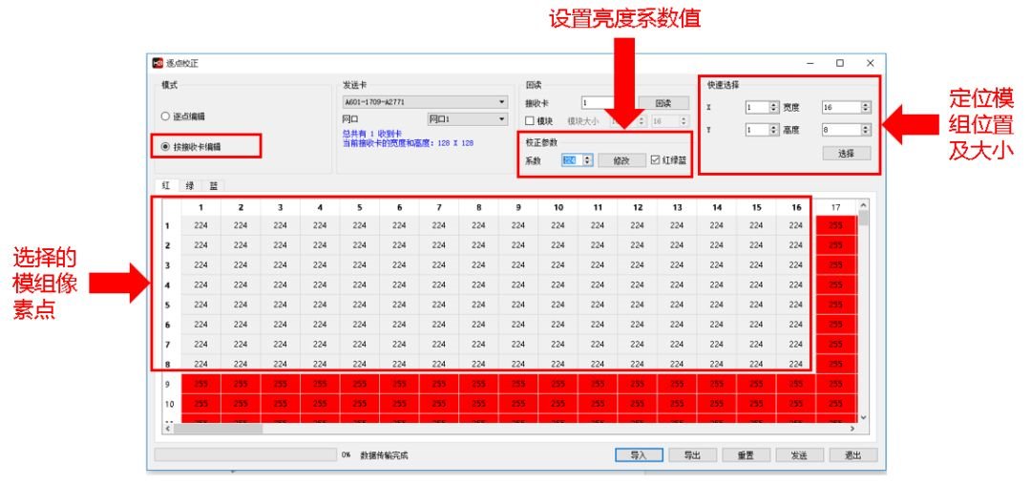Click the Y value stepper in 快速选择
Image resolution: width=1031 pixels, height=485 pixels.
(774, 130)
